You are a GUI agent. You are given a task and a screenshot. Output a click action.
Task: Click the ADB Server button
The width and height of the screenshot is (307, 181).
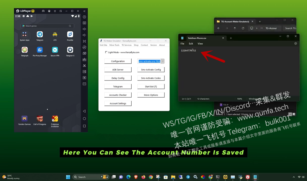click(x=118, y=69)
